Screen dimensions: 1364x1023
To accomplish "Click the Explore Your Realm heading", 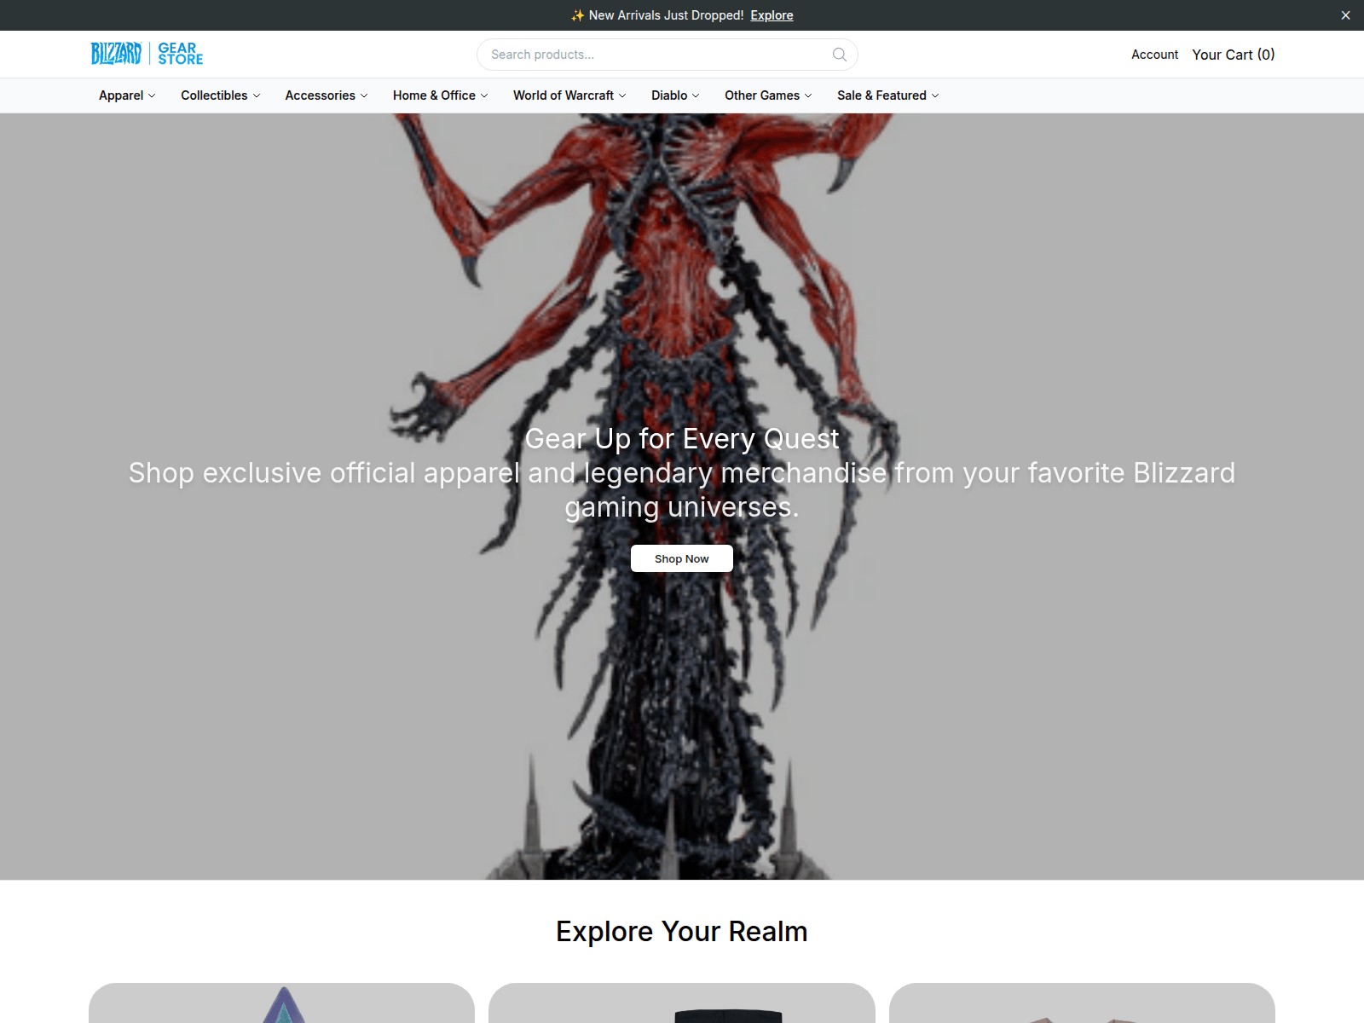I will [682, 931].
